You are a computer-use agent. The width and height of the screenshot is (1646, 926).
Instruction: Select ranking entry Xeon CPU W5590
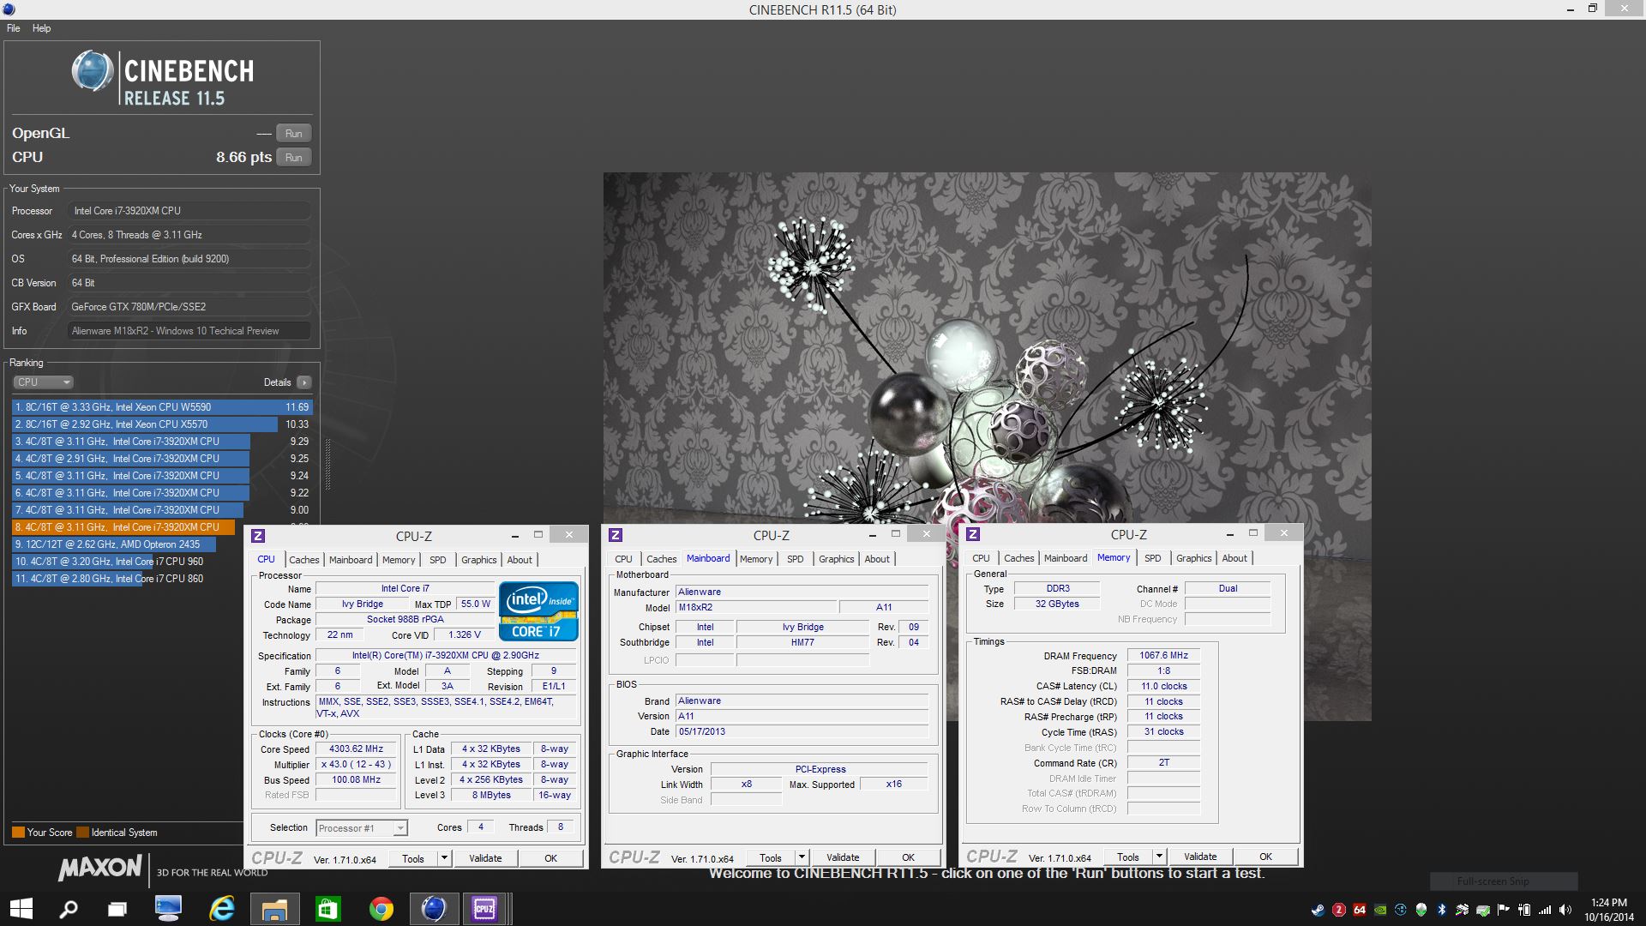[162, 407]
